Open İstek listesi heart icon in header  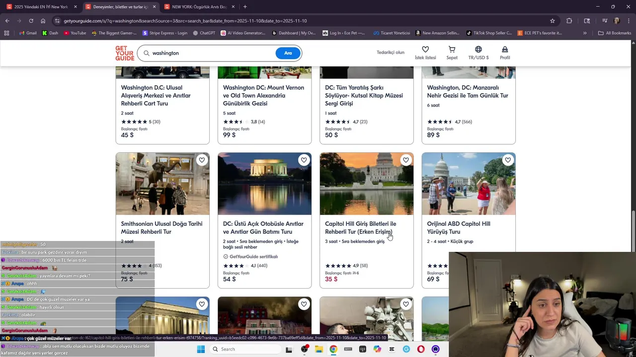(x=425, y=53)
